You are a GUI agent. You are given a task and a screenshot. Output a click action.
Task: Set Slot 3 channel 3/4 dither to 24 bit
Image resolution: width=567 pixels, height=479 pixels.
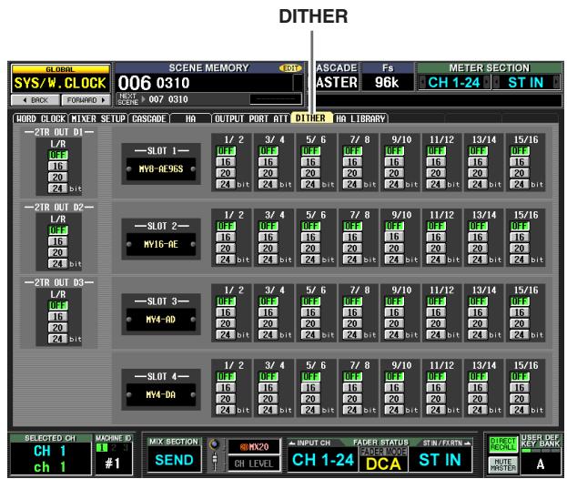click(x=268, y=335)
